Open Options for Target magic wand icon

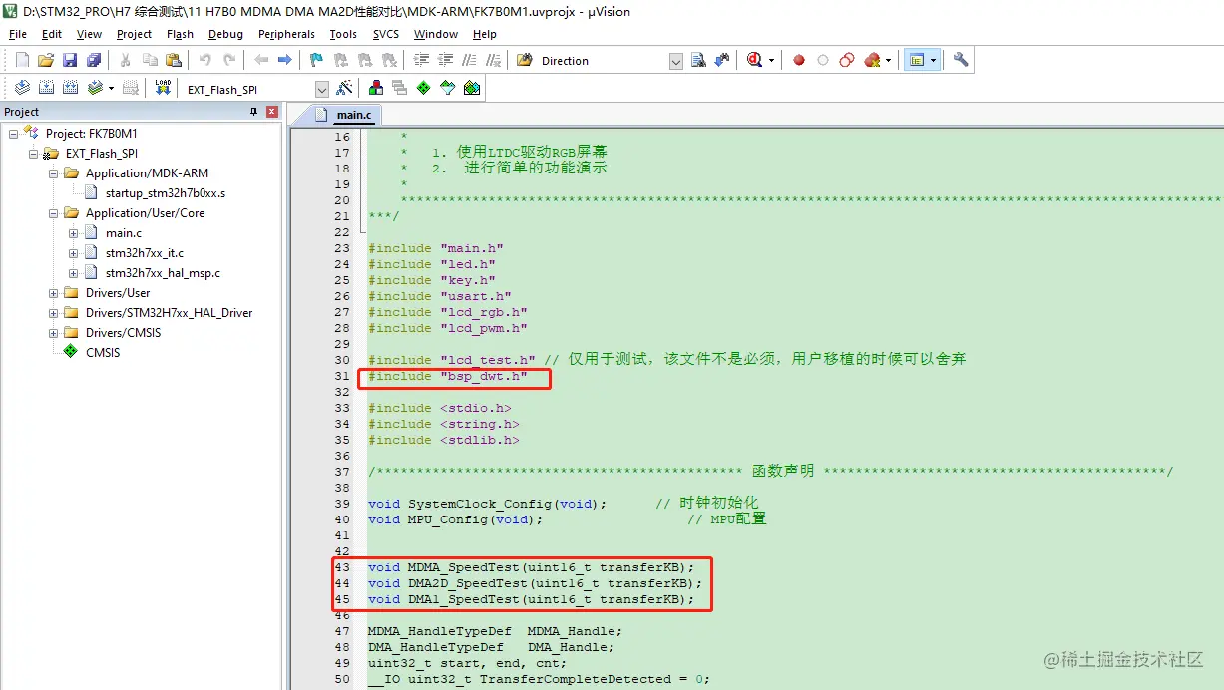coord(344,88)
